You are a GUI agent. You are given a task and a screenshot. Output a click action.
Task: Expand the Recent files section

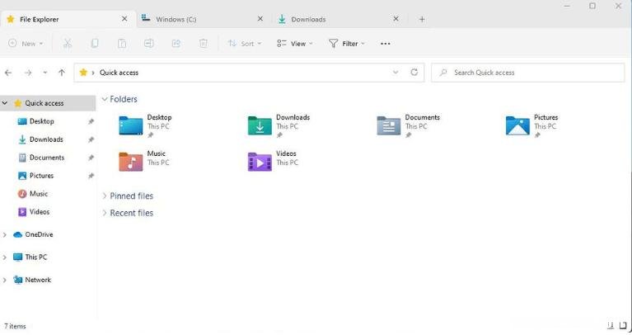coord(105,213)
